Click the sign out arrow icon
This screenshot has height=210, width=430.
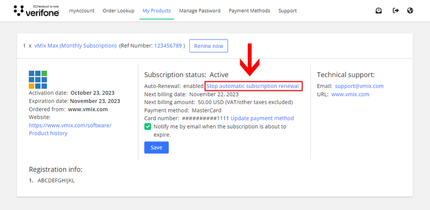pyautogui.click(x=396, y=11)
